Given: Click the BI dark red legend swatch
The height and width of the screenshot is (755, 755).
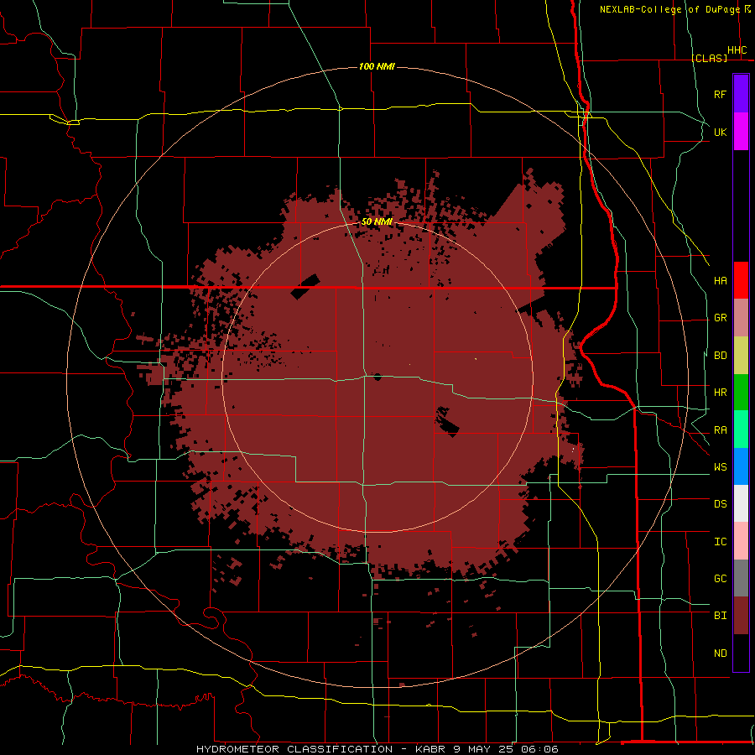Looking at the screenshot, I should pyautogui.click(x=741, y=616).
